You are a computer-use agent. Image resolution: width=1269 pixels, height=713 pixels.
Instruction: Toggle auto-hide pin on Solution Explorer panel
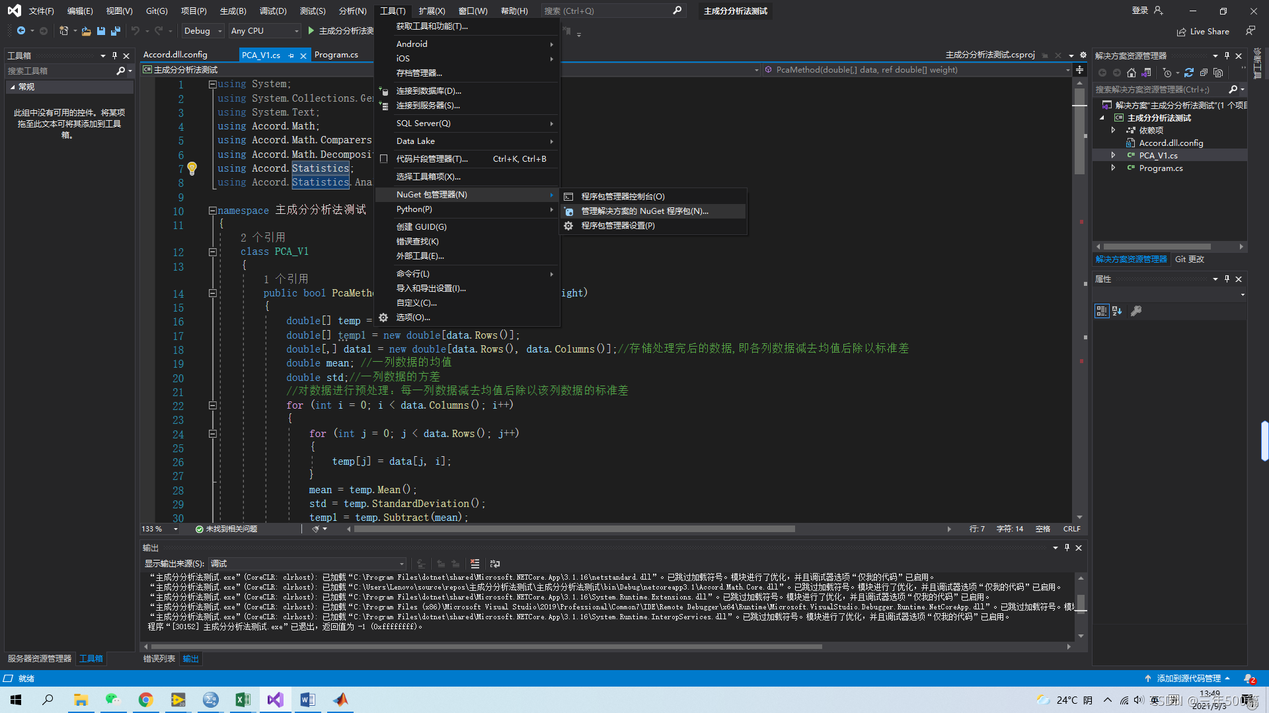1227,55
